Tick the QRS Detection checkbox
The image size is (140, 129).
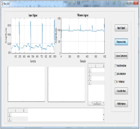pyautogui.click(x=116, y=74)
